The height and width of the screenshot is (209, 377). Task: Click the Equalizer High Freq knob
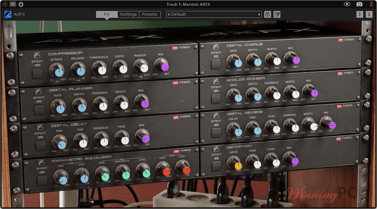point(164,169)
